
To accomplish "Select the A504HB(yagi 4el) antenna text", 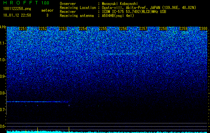I will point(118,16).
